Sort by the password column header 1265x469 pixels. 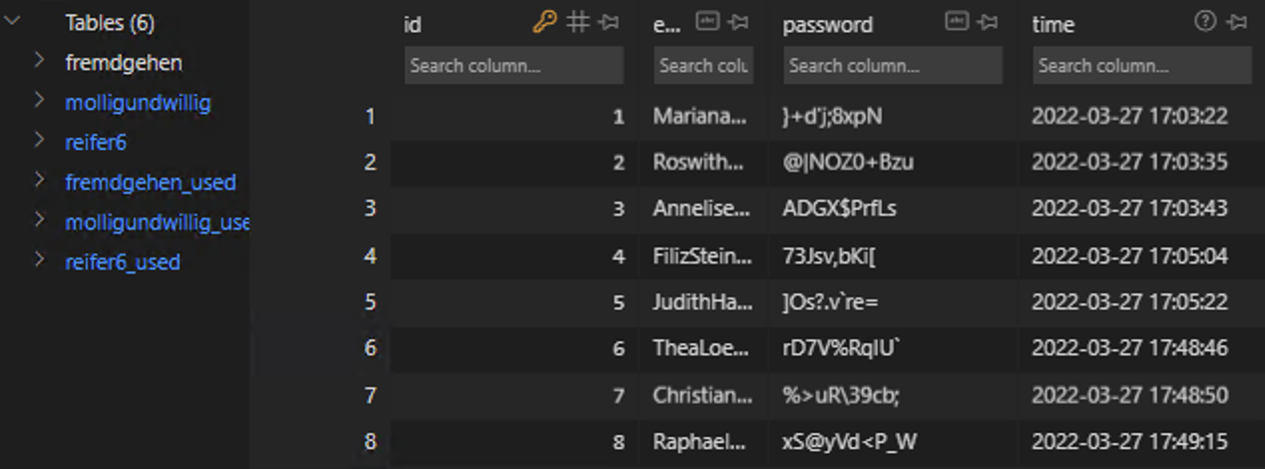[x=828, y=24]
